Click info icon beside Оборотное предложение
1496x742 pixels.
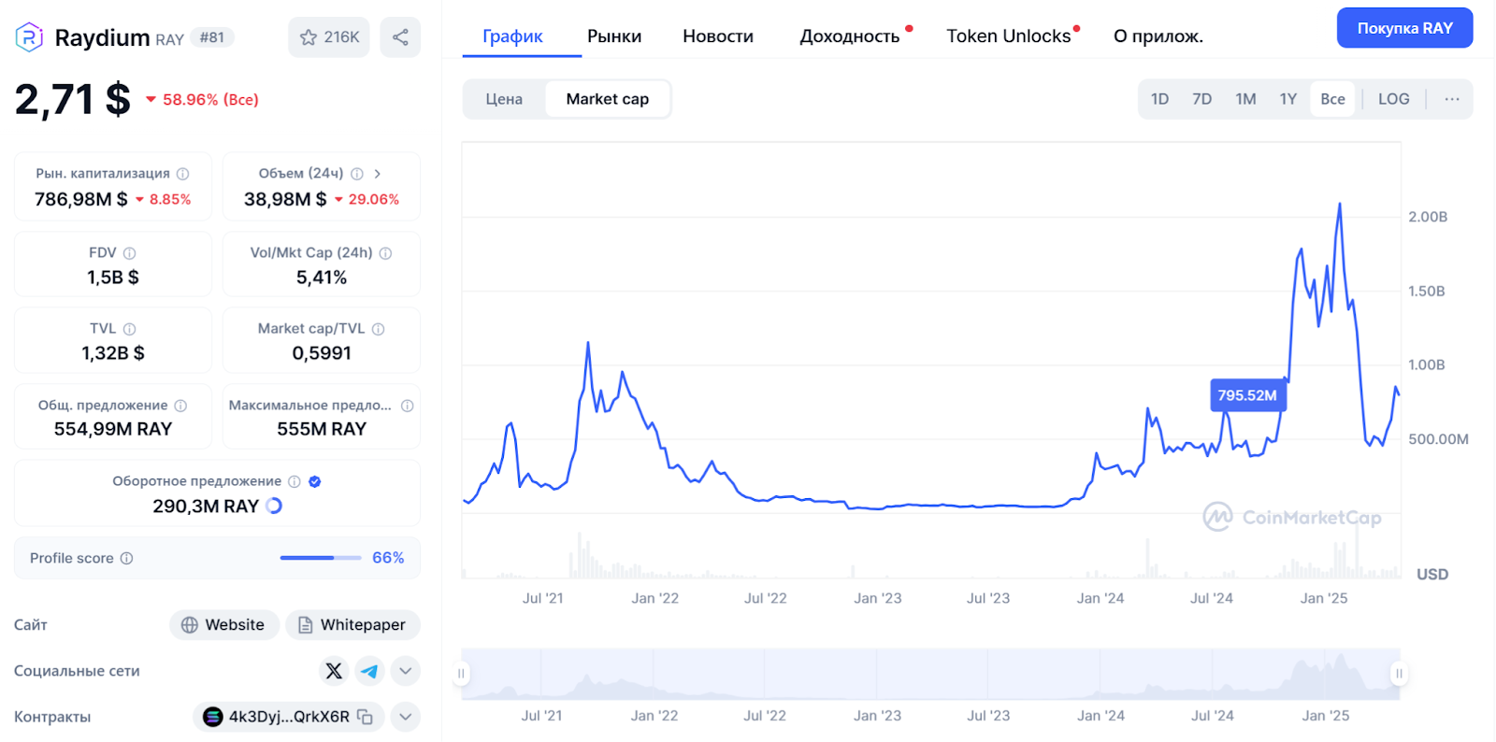(x=295, y=481)
